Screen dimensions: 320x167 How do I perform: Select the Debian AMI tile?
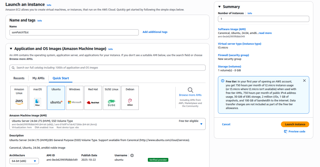pyautogui.click(x=130, y=98)
